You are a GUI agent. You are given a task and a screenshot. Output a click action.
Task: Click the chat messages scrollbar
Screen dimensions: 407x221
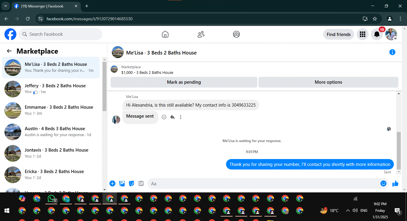pos(399,150)
